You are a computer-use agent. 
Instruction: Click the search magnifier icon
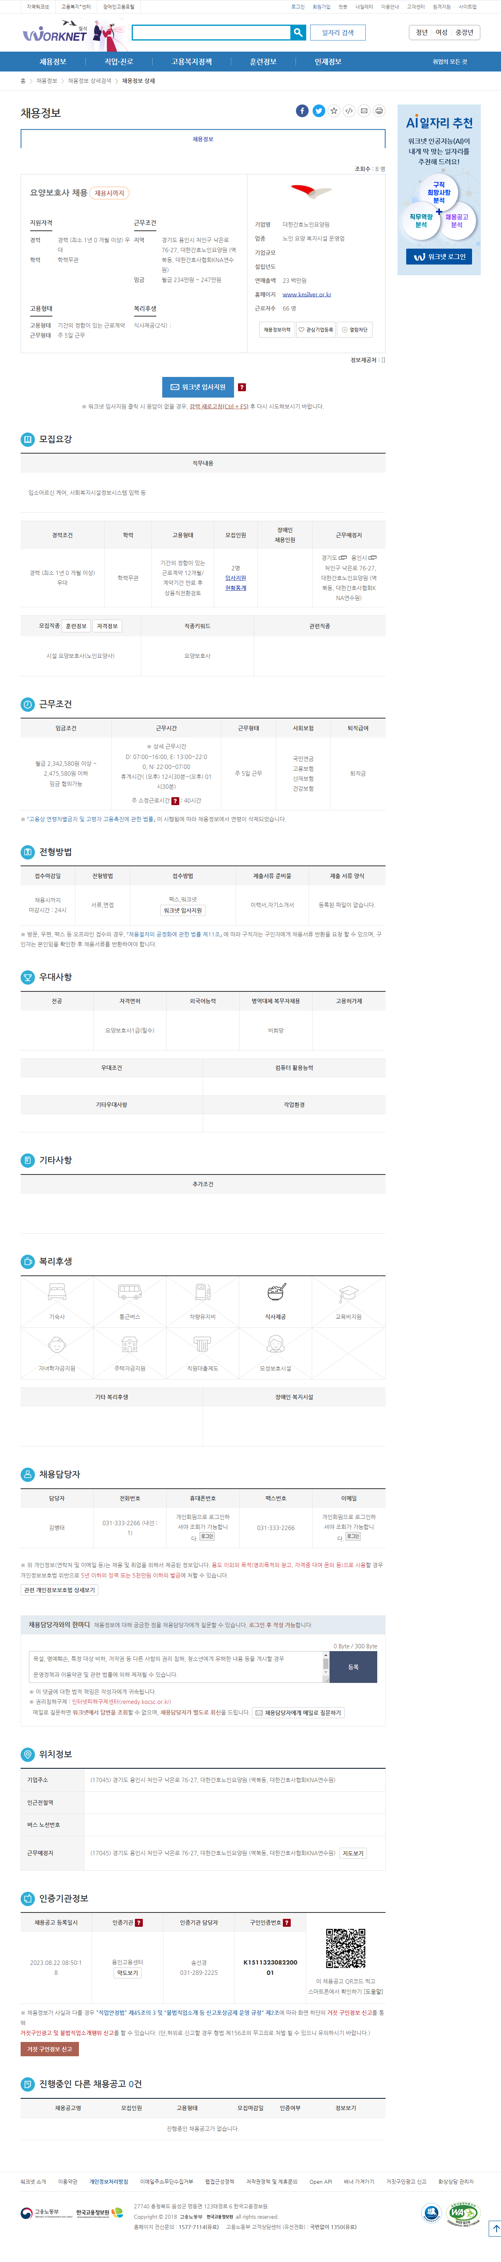tap(298, 33)
